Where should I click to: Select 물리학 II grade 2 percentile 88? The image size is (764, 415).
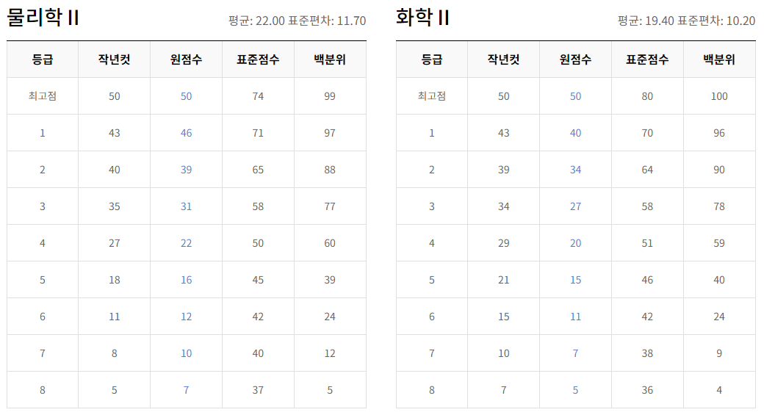330,170
